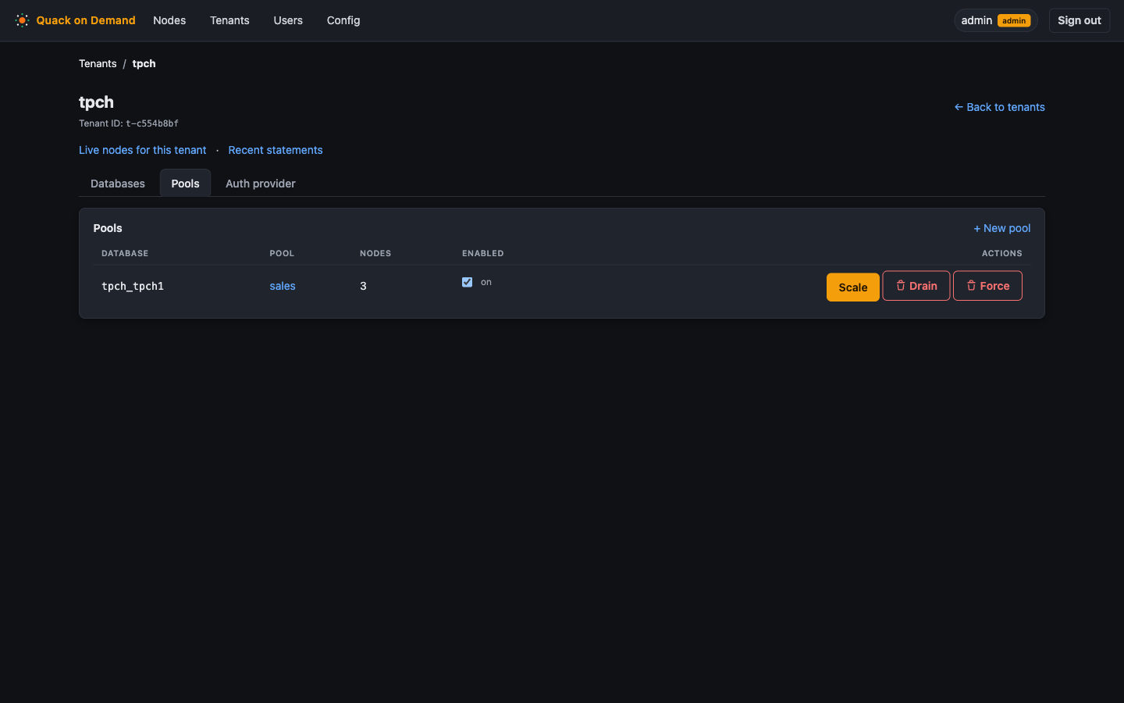The height and width of the screenshot is (703, 1124).
Task: Open Recent statements link
Action: (275, 150)
